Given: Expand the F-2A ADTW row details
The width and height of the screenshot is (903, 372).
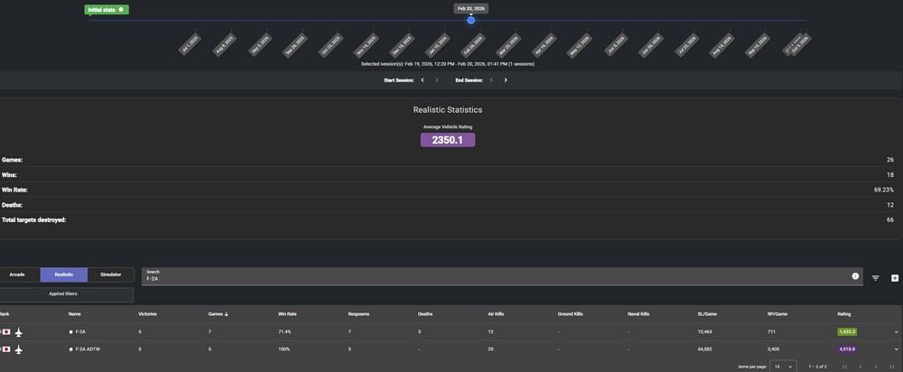Looking at the screenshot, I should coord(896,349).
